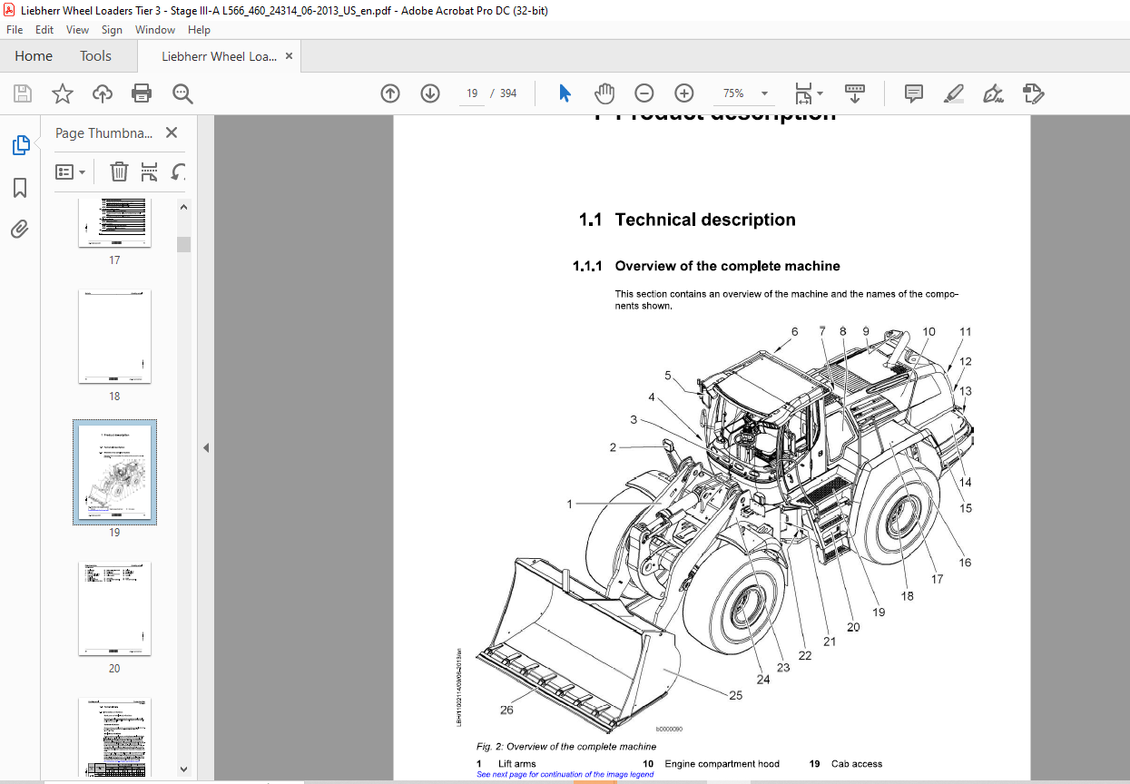This screenshot has height=784, width=1130.
Task: Select the Liebherr Wheel Loa... document tab
Action: (x=219, y=56)
